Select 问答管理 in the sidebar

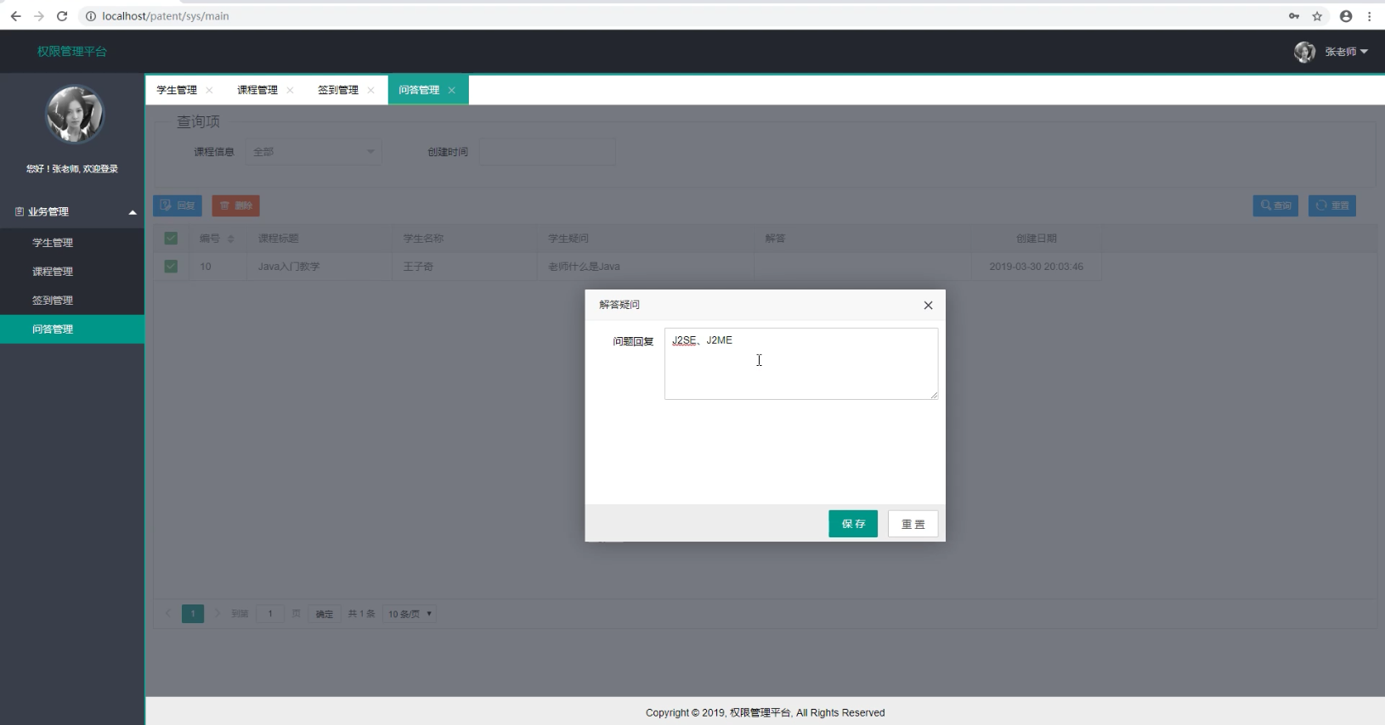[72, 329]
